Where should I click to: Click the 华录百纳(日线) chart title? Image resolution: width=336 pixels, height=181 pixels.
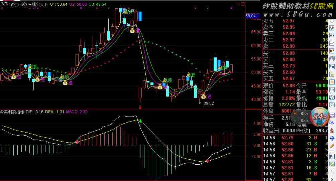click(x=13, y=4)
